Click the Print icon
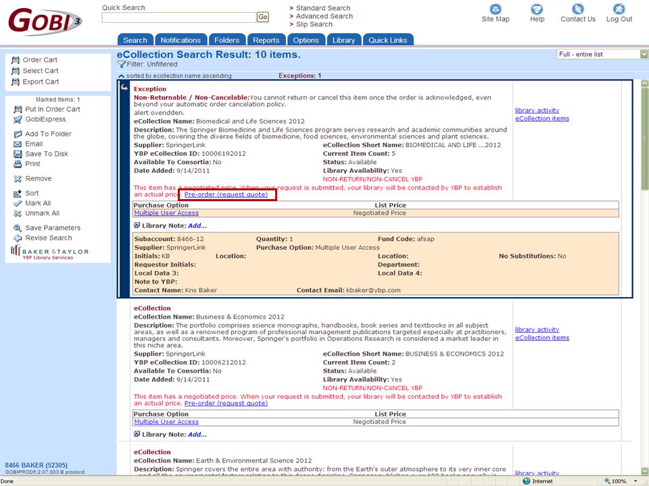Viewport: 649px width, 486px height. 18,164
